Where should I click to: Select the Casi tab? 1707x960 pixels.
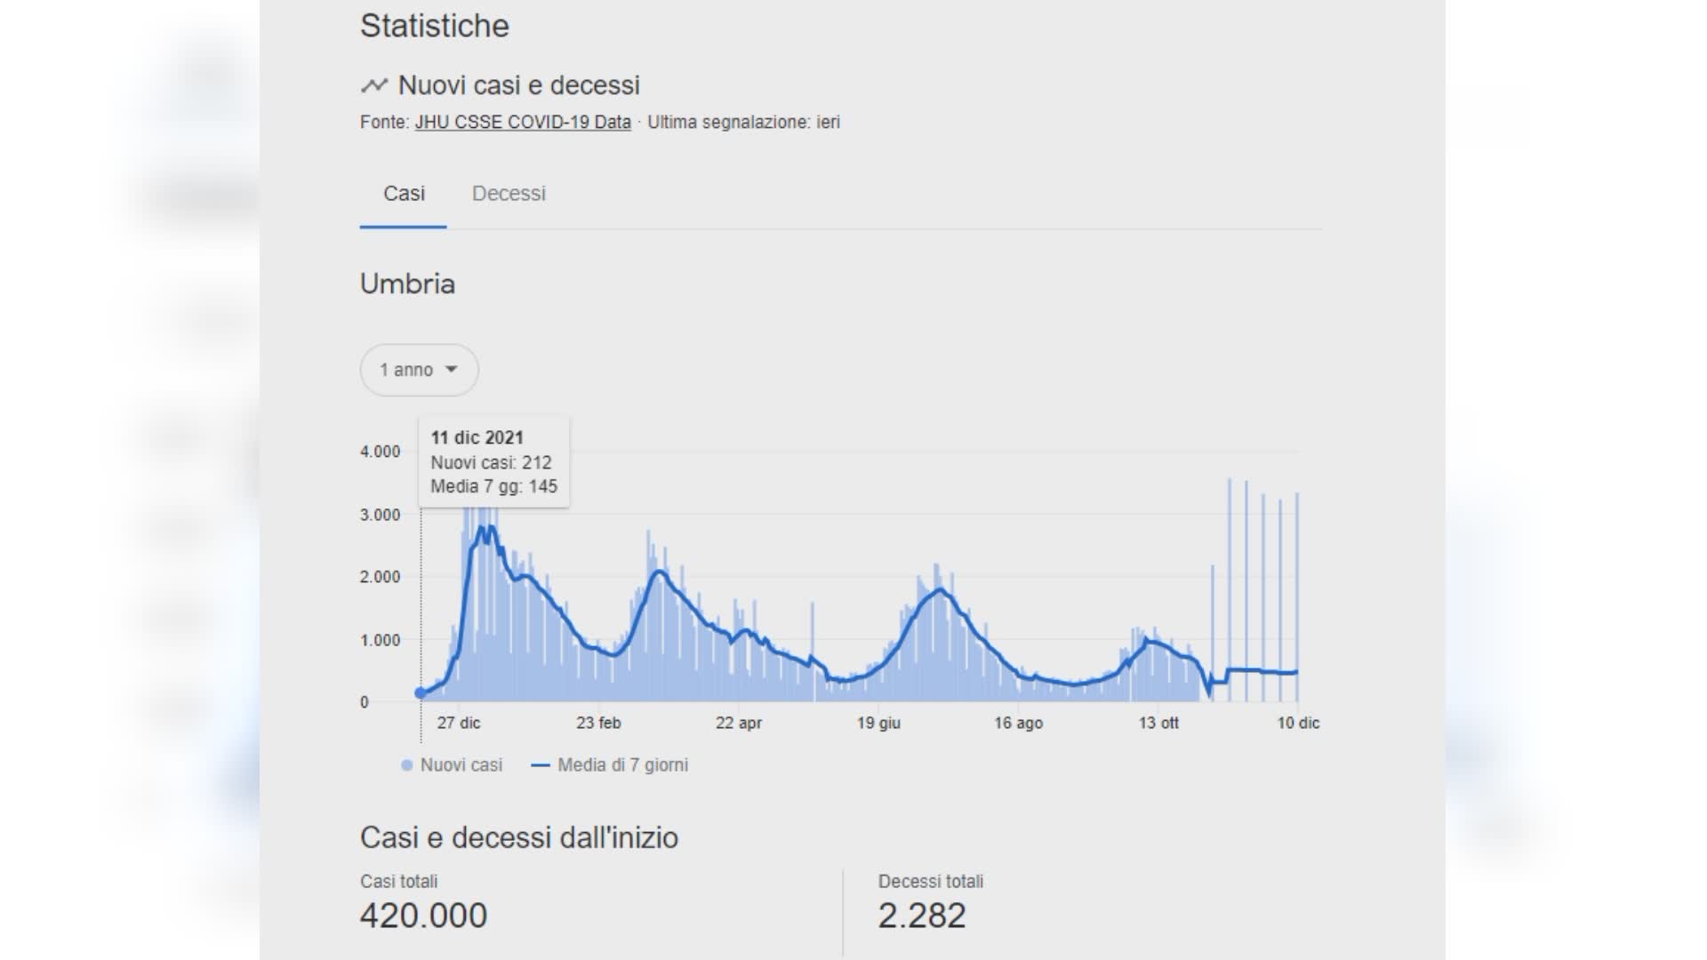point(404,194)
